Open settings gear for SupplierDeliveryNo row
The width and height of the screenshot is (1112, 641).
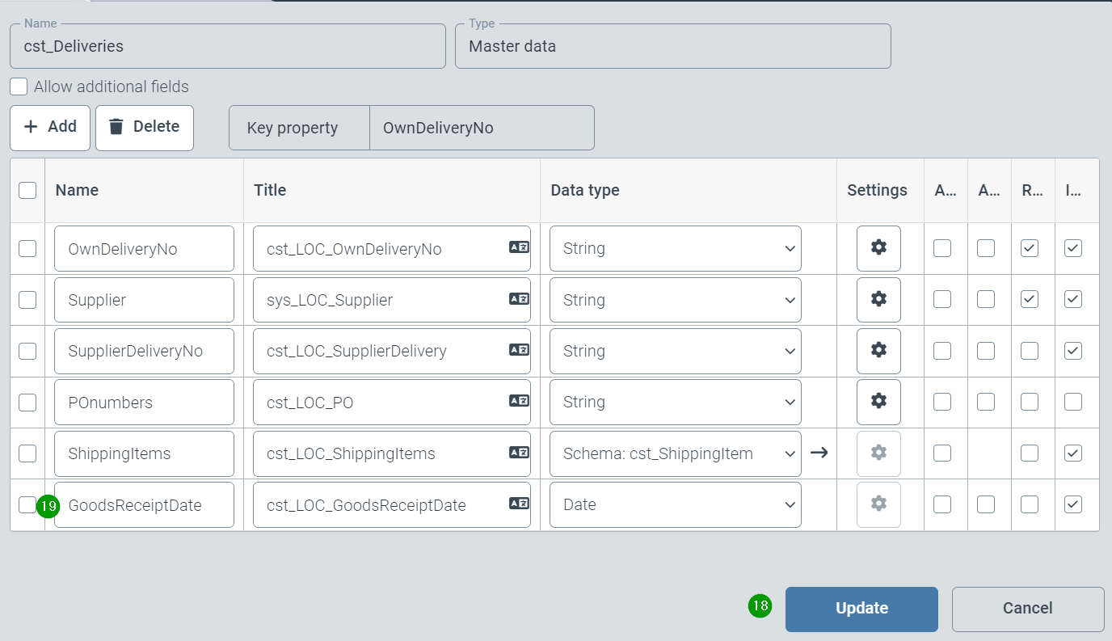878,351
